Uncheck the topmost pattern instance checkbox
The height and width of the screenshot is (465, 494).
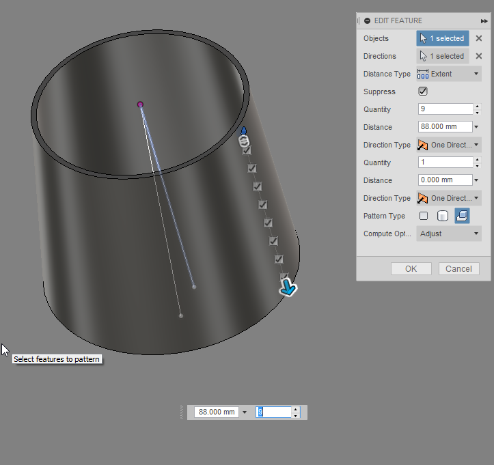click(x=247, y=150)
